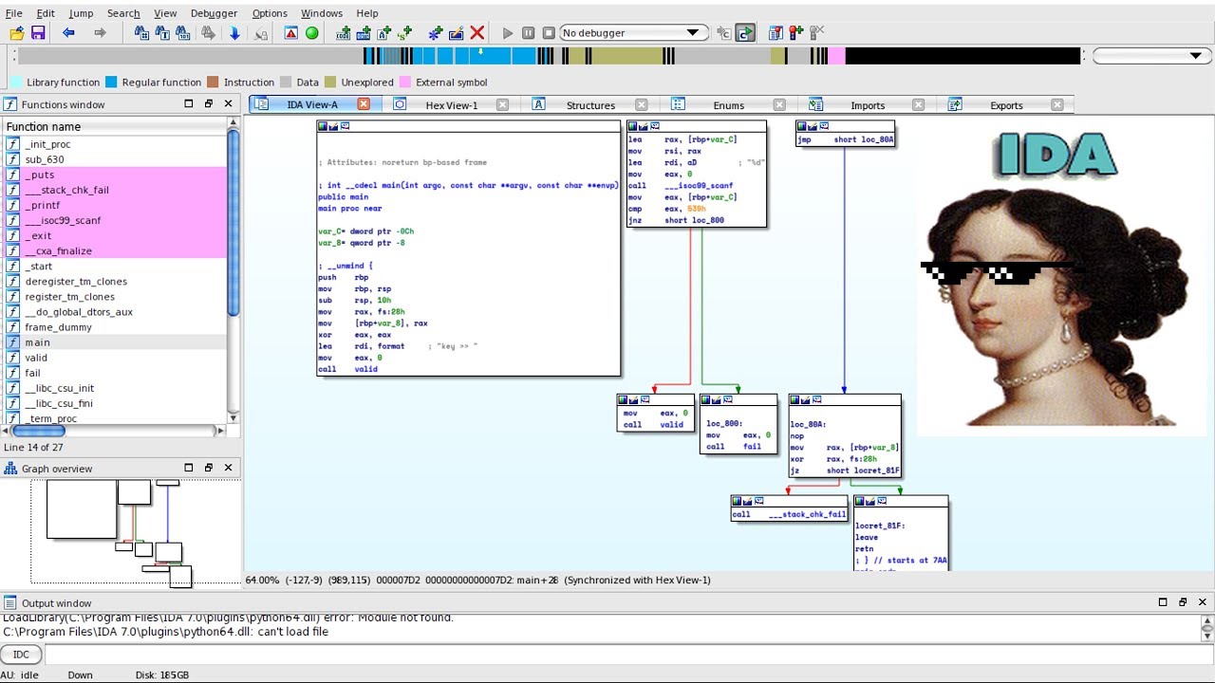Jump back with the left arrow

pyautogui.click(x=68, y=33)
